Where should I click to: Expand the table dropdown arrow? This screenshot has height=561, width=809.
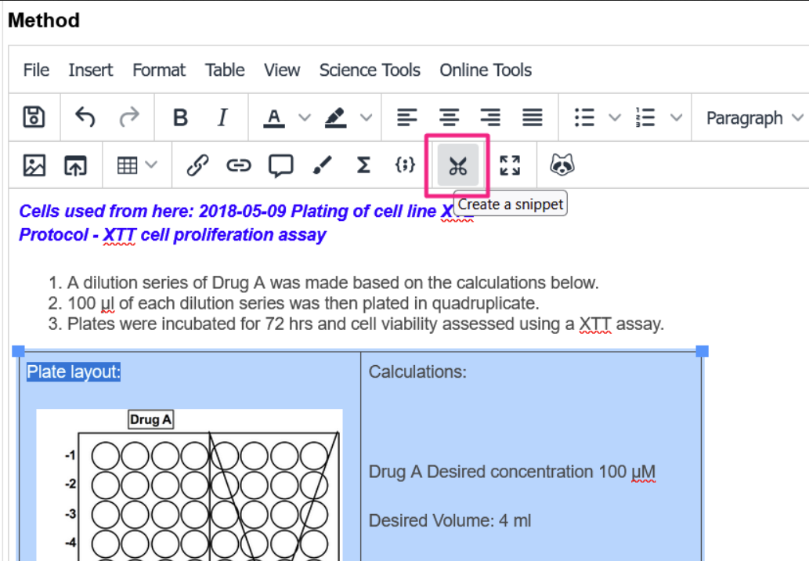pyautogui.click(x=151, y=165)
